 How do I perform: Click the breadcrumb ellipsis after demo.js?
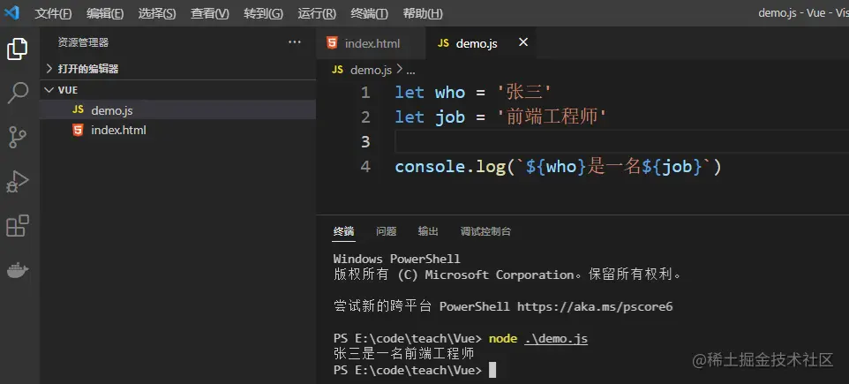click(x=410, y=71)
